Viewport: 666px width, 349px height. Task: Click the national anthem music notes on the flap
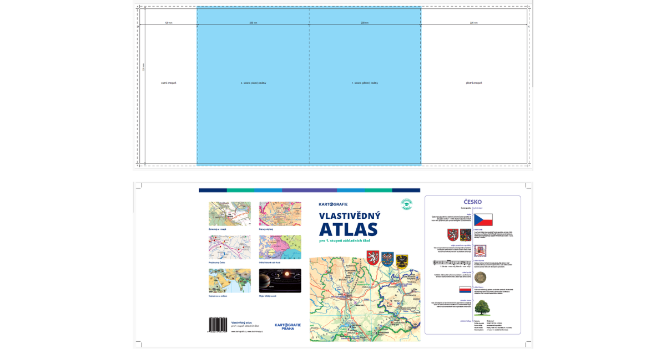452,263
